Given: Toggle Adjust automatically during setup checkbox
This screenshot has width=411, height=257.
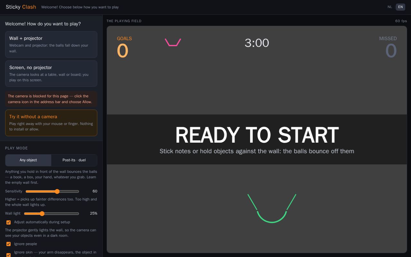Looking at the screenshot, I should (x=9, y=222).
